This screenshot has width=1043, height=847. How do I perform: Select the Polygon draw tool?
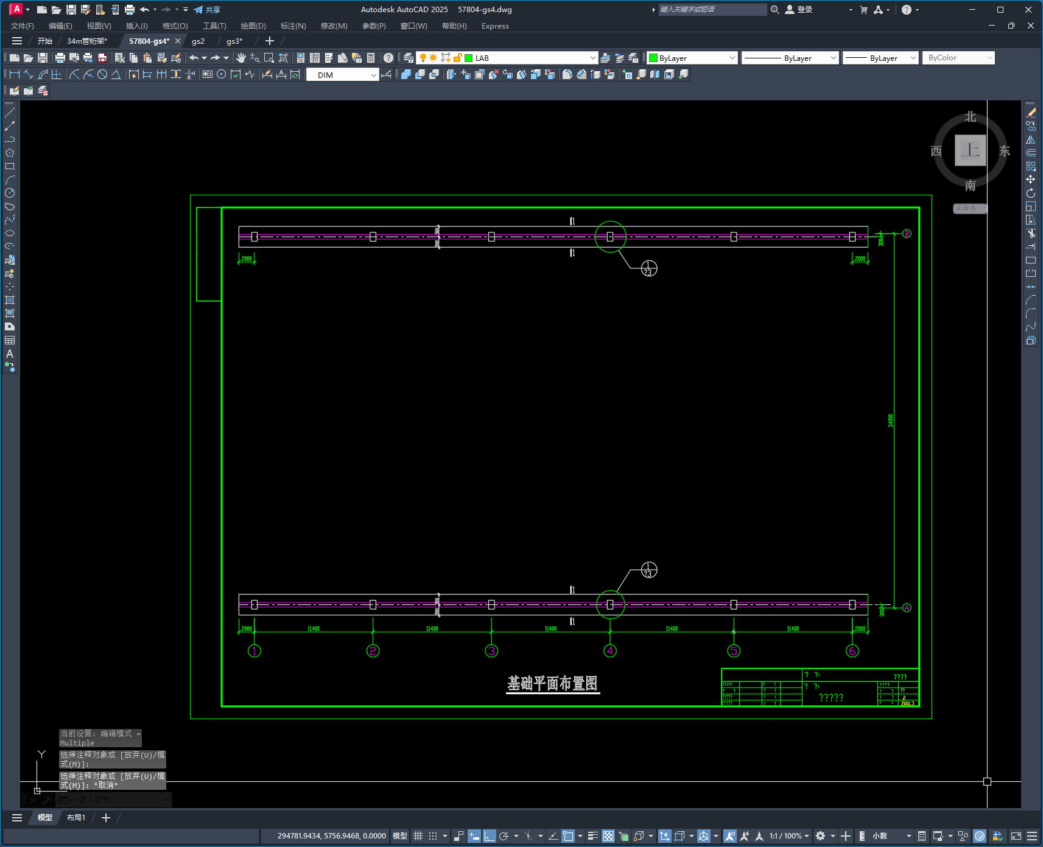pyautogui.click(x=10, y=153)
